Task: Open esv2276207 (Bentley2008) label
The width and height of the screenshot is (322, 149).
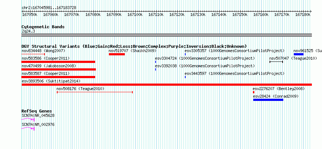Action: tap(279, 89)
